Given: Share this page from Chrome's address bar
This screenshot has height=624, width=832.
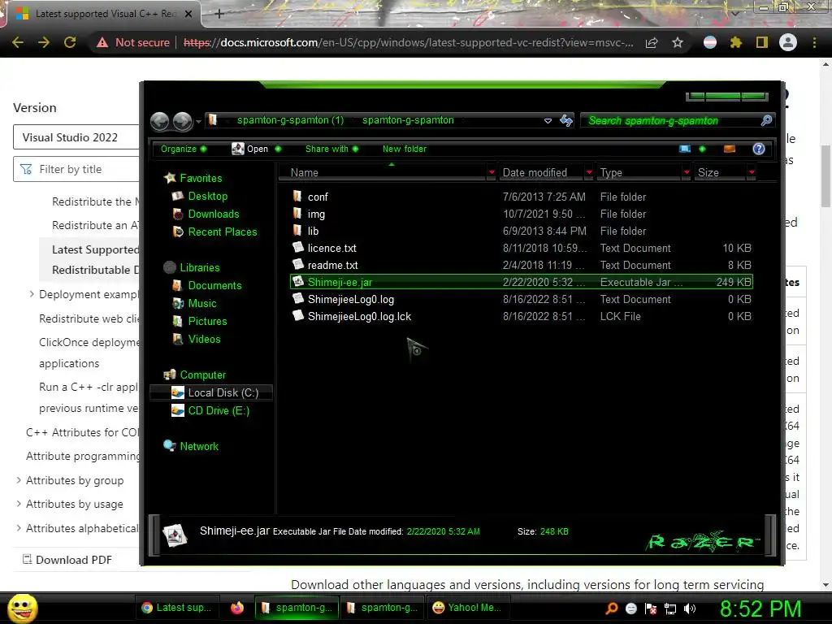Looking at the screenshot, I should [x=652, y=42].
